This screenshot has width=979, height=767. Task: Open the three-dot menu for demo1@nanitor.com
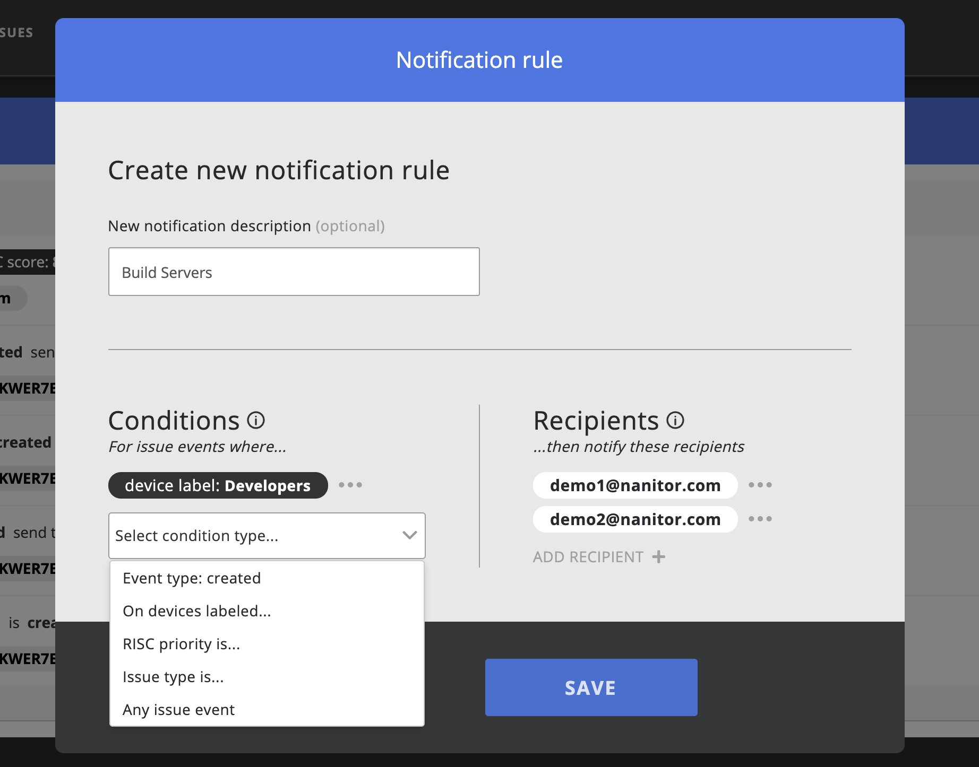(x=760, y=485)
